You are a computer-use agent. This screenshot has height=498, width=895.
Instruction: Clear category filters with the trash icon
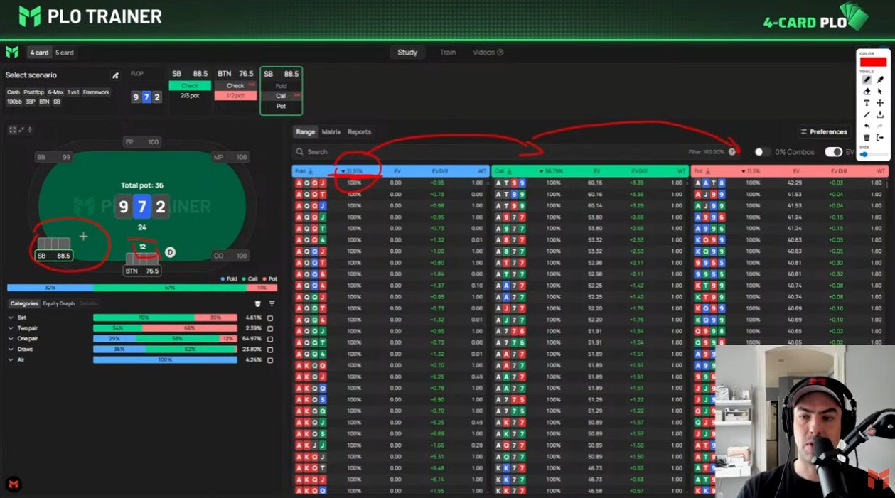pyautogui.click(x=258, y=303)
